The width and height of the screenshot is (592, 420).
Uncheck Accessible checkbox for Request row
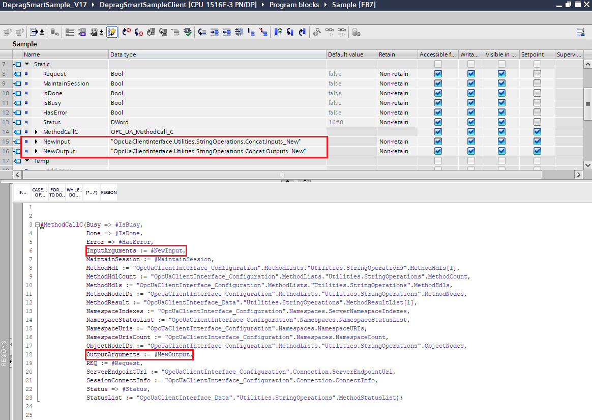pyautogui.click(x=438, y=74)
